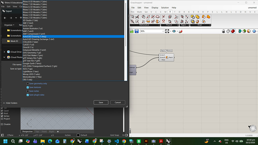Image resolution: width=258 pixels, height=145 pixels.
Task: Uncheck Save textures checkbox
Action: click(x=28, y=87)
